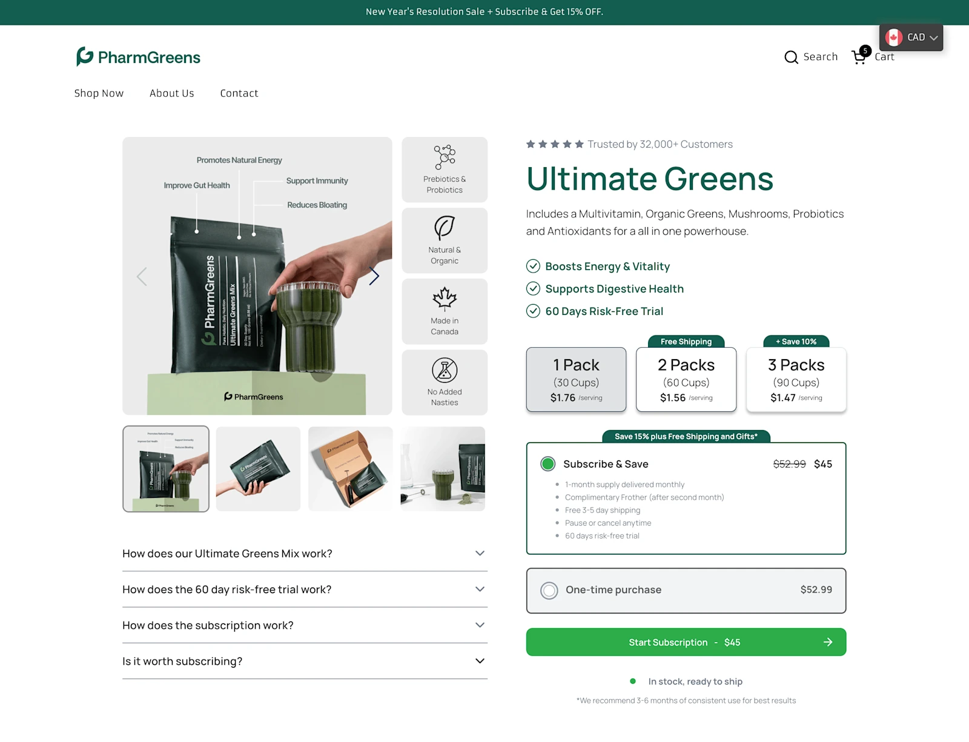Select thumbnail of hand holding pouch
The image size is (969, 742).
coord(258,469)
